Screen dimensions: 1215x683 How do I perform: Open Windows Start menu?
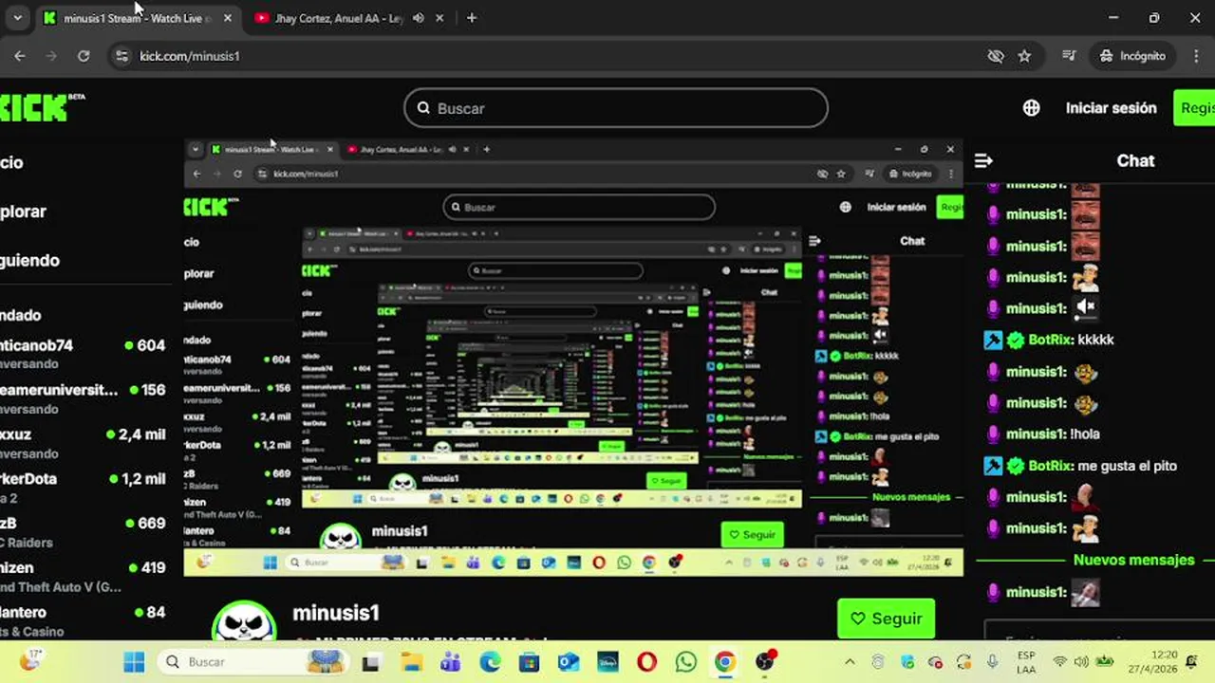point(134,662)
